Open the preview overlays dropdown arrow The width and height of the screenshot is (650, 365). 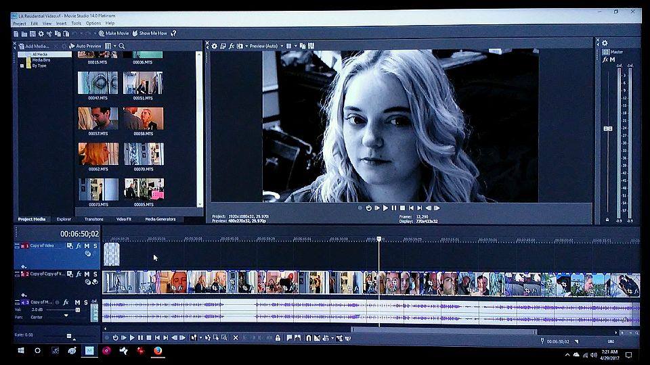click(296, 47)
